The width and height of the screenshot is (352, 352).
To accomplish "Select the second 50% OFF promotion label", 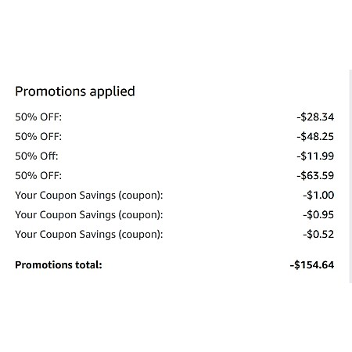I will (x=38, y=137).
